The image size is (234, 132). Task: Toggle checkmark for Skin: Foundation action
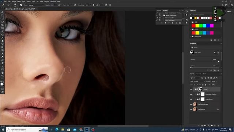click(x=157, y=20)
